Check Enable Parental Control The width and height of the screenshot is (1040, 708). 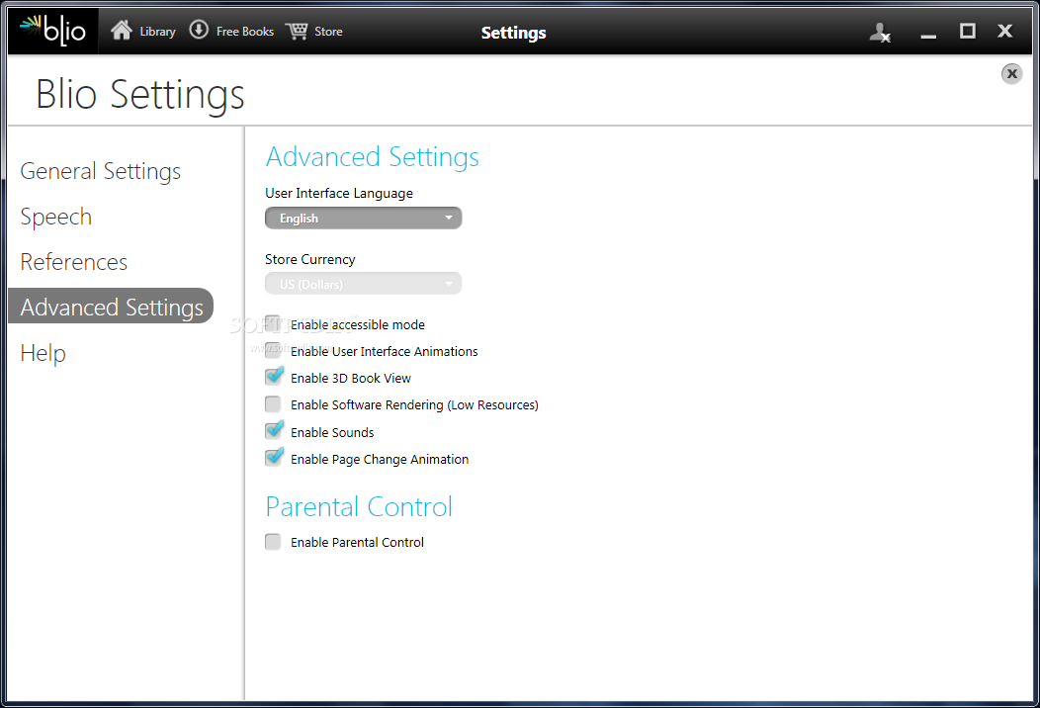coord(273,542)
